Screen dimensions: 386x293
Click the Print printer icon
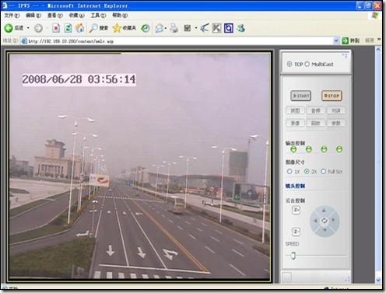pyautogui.click(x=174, y=28)
